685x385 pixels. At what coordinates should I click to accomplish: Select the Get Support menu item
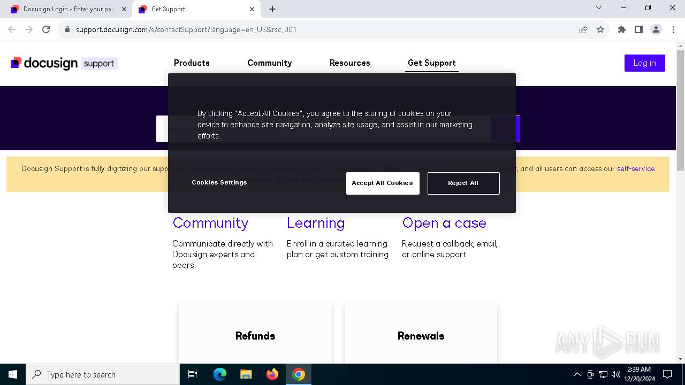[x=431, y=63]
